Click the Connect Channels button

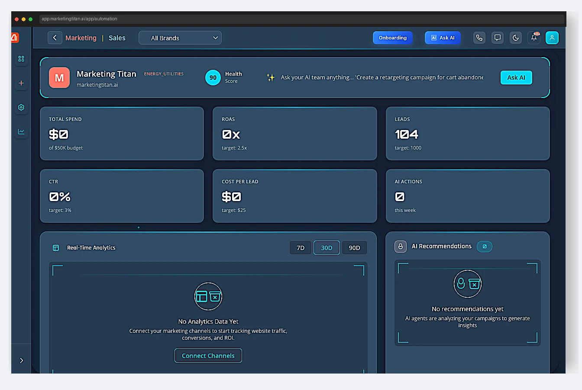[208, 356]
